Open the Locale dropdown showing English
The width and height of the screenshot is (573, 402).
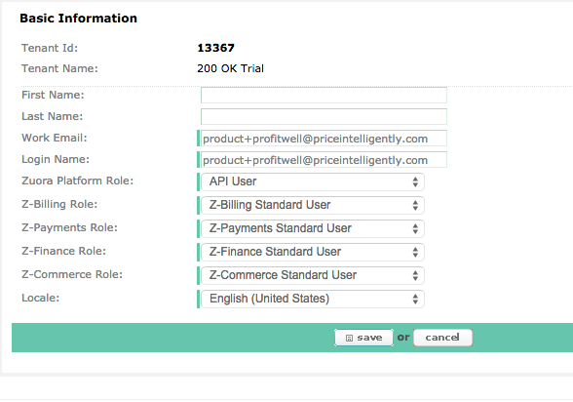point(313,299)
